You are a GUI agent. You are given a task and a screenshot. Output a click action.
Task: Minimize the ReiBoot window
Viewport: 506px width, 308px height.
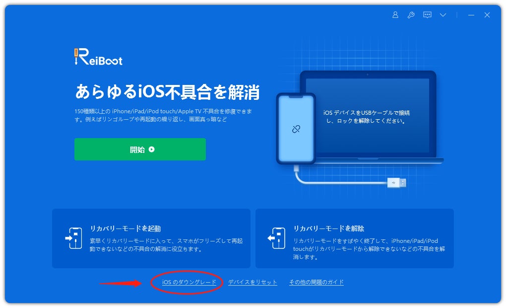click(x=471, y=15)
